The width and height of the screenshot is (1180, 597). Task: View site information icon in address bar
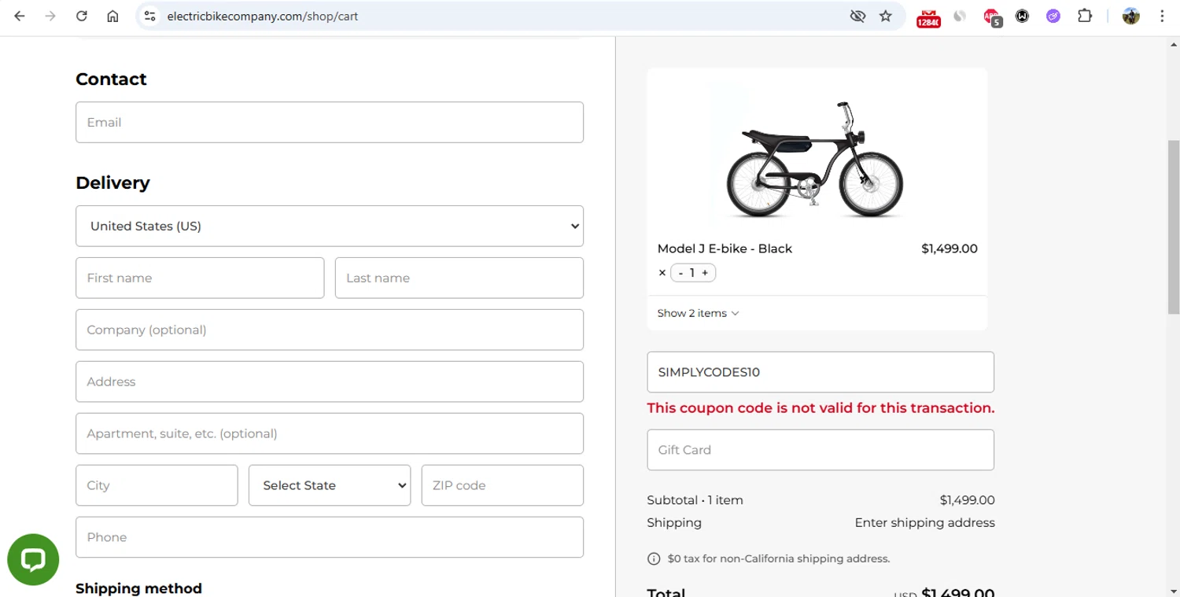tap(150, 16)
